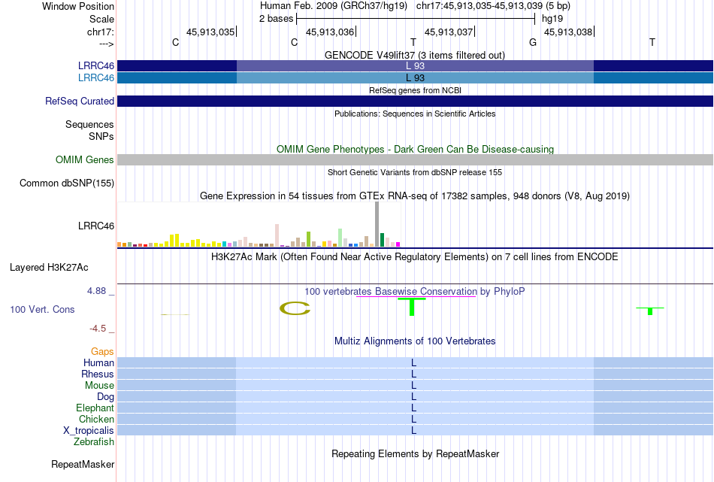Click the Human alignment row label
This screenshot has height=482, width=714.
[x=98, y=362]
